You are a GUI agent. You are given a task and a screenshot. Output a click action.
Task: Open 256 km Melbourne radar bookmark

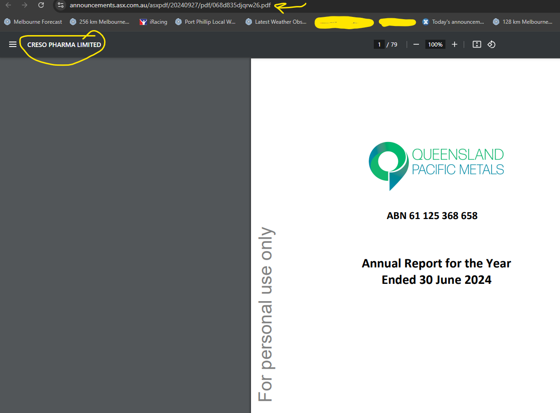[x=99, y=22]
